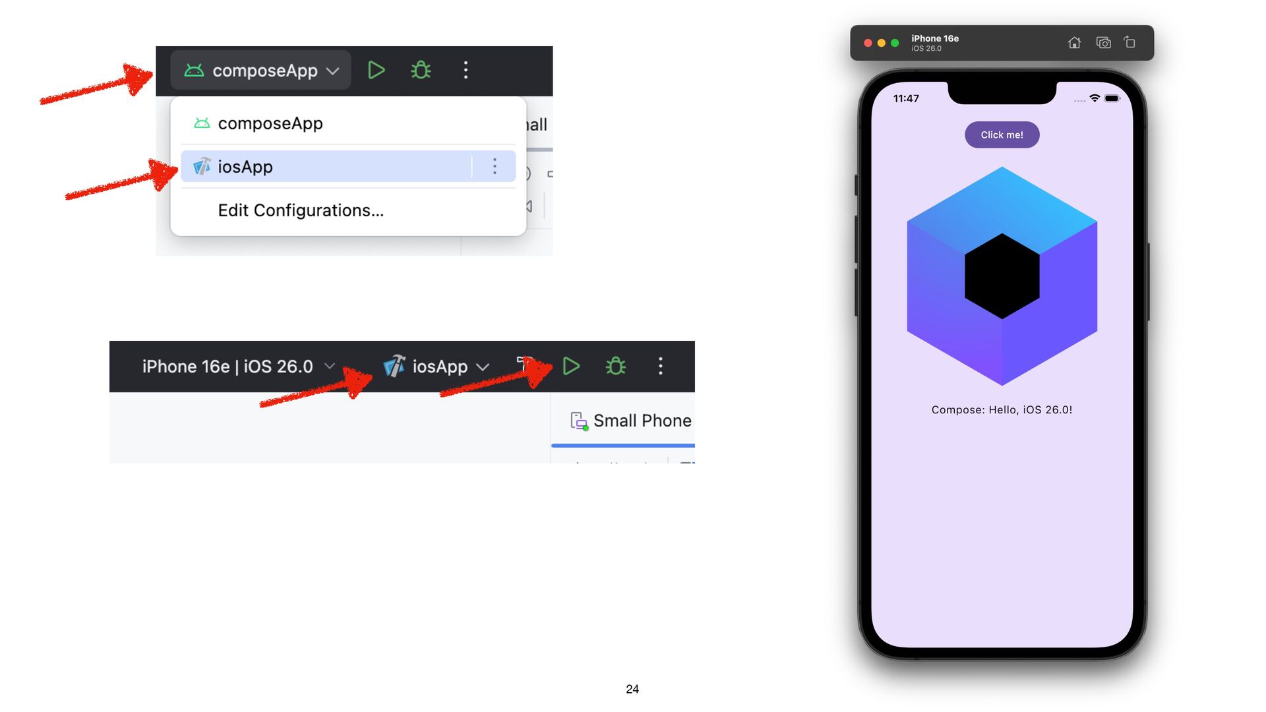This screenshot has height=712, width=1266.
Task: Open the more actions menu beside the iosApp debug icon
Action: pyautogui.click(x=660, y=366)
